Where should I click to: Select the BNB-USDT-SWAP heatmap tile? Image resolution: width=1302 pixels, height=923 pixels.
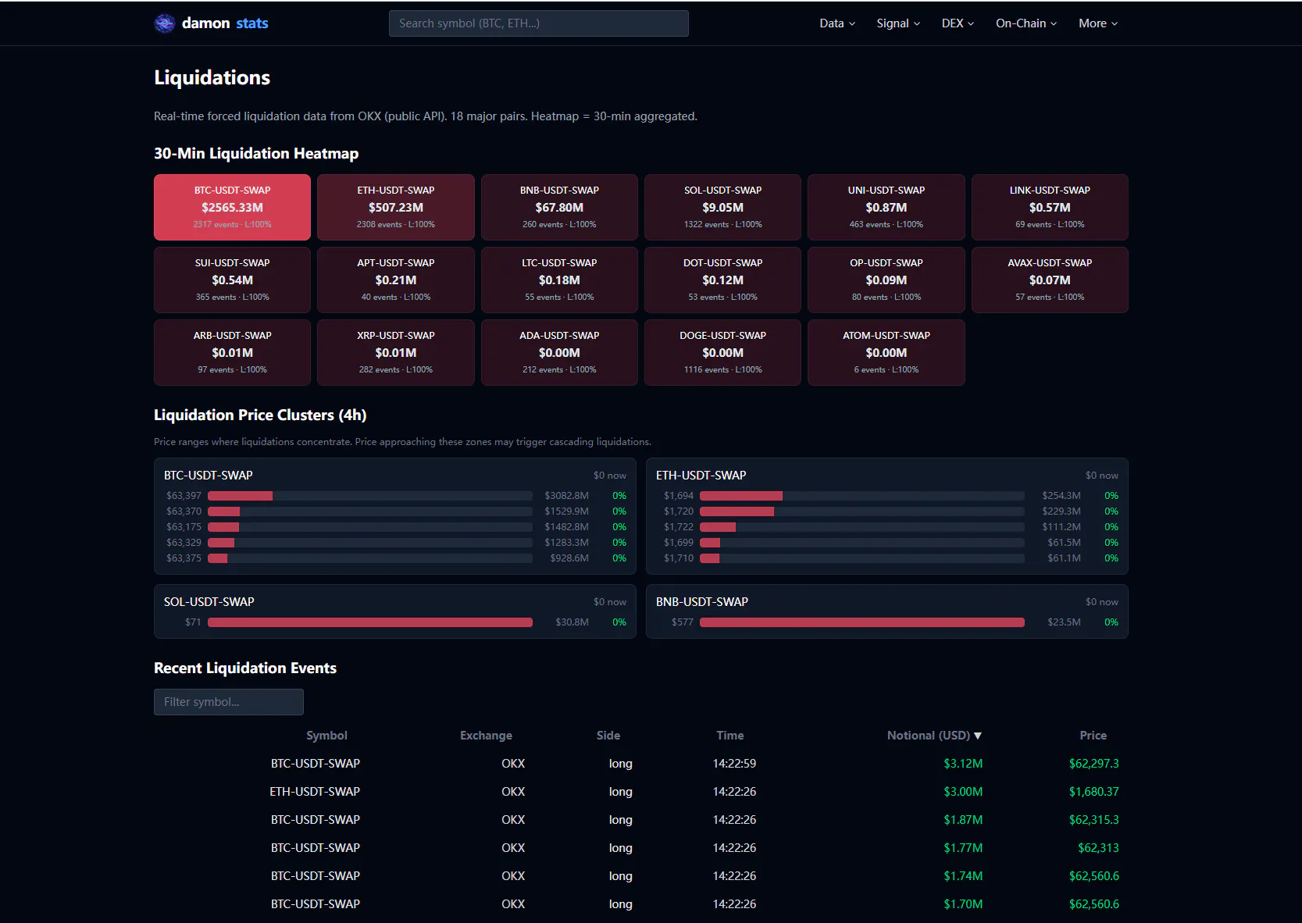tap(559, 207)
